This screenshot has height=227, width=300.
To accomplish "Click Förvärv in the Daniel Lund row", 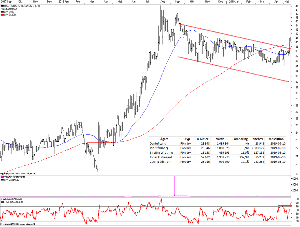I will point(185,144).
